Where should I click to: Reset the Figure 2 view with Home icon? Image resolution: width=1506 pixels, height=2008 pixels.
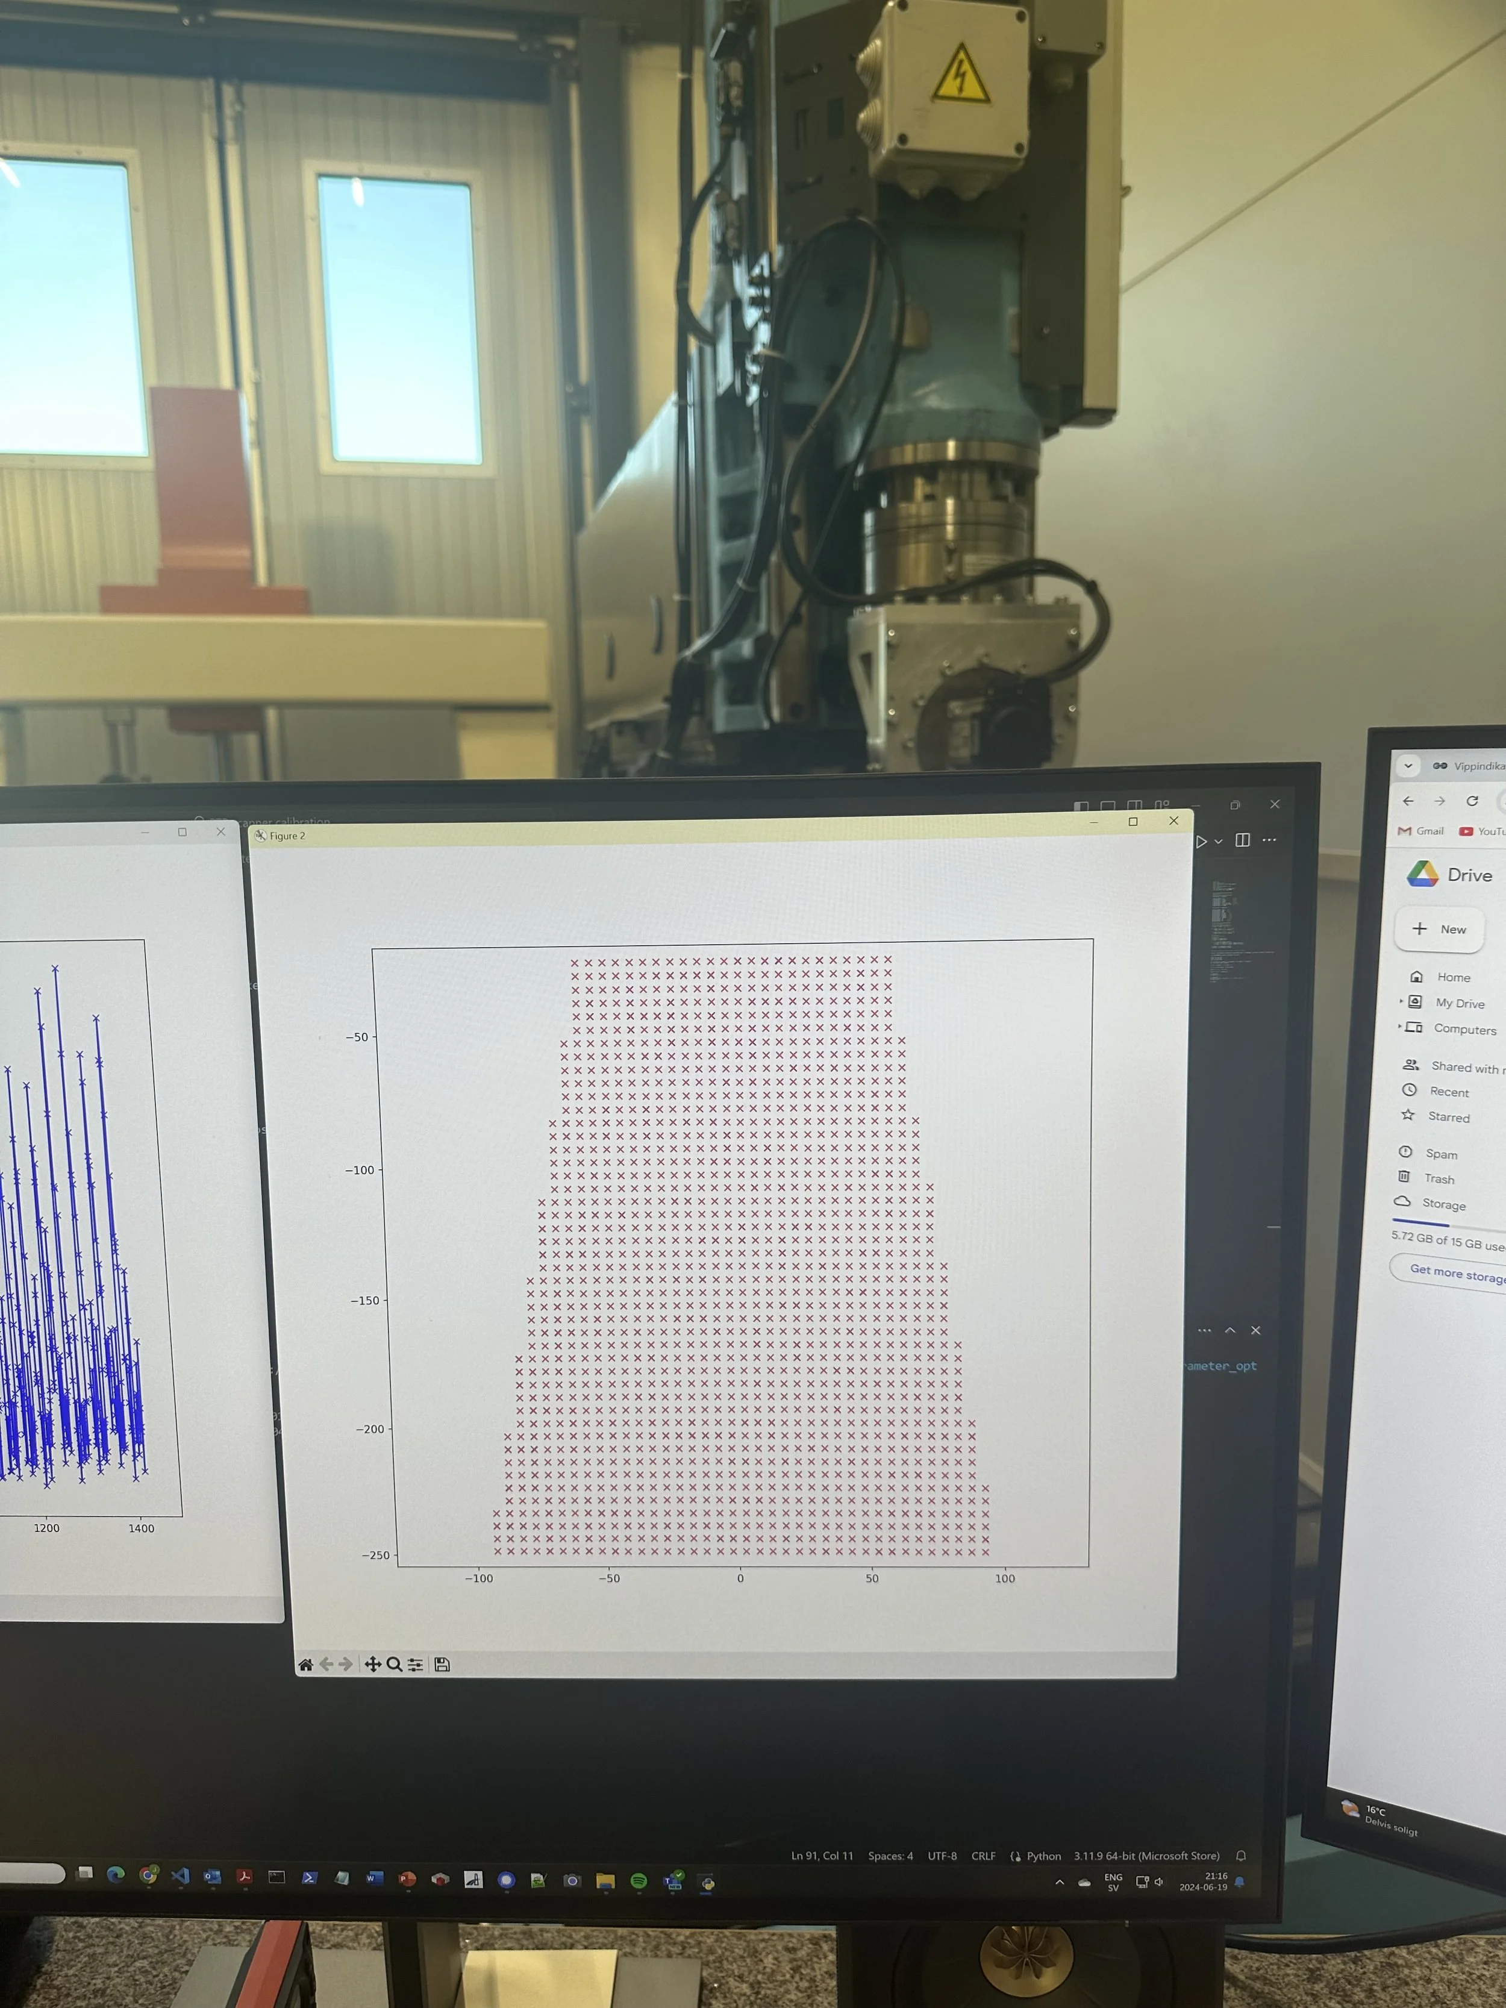(x=306, y=1664)
